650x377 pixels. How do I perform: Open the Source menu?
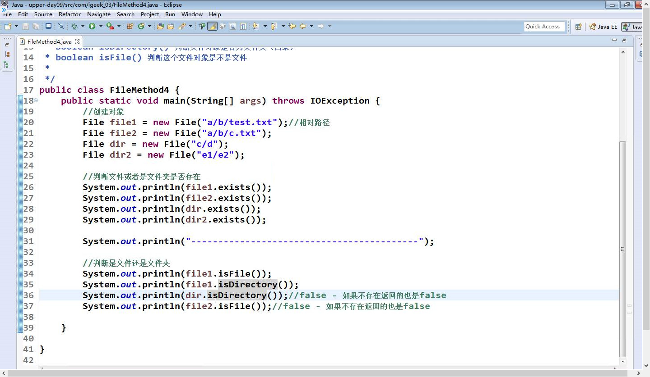click(43, 14)
